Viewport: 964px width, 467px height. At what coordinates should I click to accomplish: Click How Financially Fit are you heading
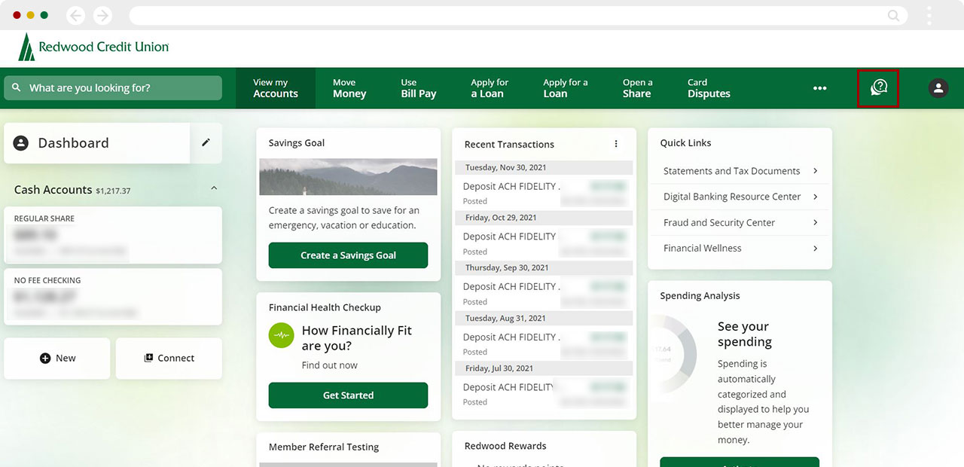357,338
